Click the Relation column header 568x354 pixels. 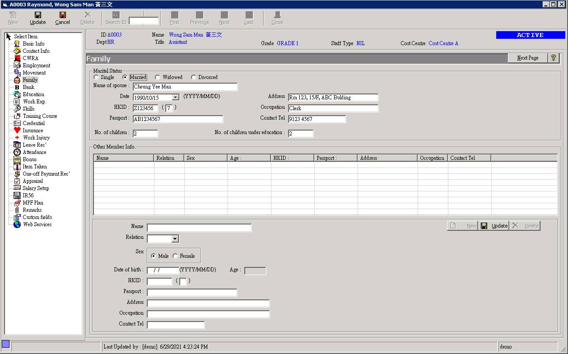(169, 158)
